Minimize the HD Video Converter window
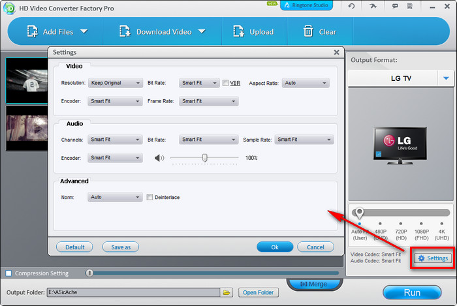The height and width of the screenshot is (306, 457). [432, 7]
